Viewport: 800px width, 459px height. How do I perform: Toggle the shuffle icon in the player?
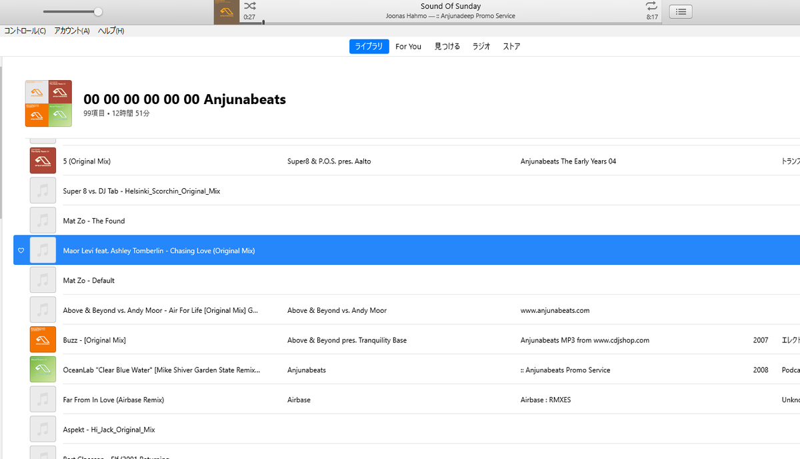click(x=249, y=6)
